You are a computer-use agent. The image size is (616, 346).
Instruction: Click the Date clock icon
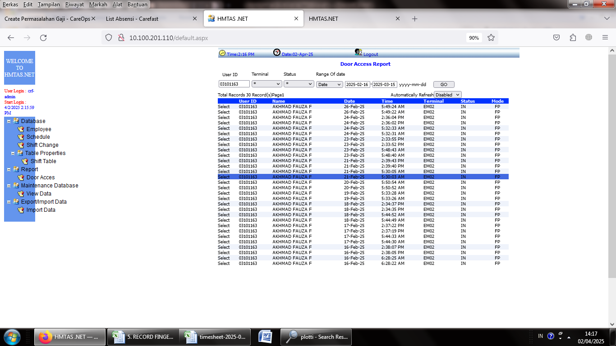(x=277, y=53)
